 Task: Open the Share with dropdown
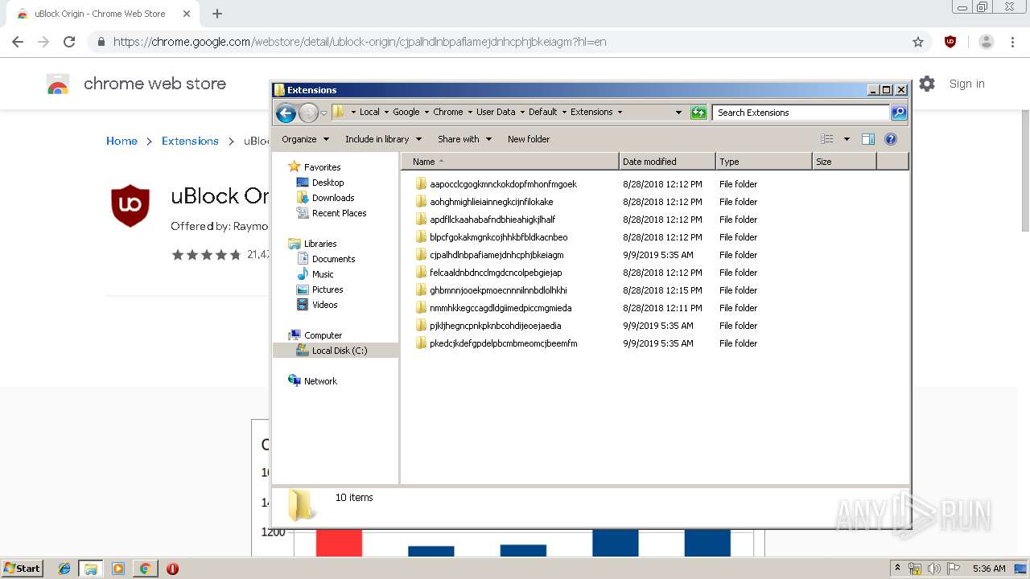click(464, 139)
